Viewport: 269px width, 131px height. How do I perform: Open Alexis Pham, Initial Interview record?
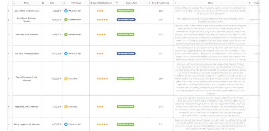pyautogui.click(x=27, y=11)
